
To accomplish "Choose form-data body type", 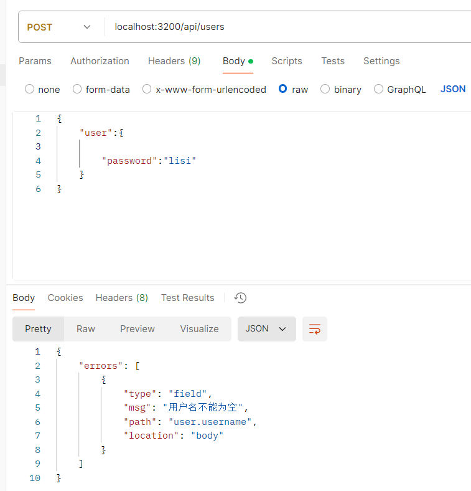I will click(77, 89).
